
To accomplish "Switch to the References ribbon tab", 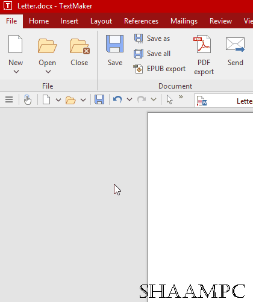I will pos(141,21).
